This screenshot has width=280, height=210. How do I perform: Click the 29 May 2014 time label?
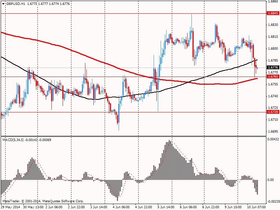pyautogui.click(x=10, y=207)
